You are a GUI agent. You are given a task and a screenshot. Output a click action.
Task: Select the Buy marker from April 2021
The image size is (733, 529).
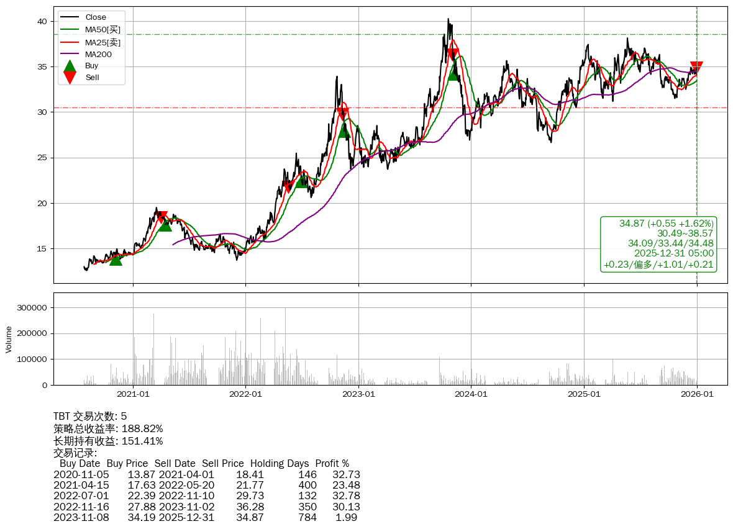point(165,225)
